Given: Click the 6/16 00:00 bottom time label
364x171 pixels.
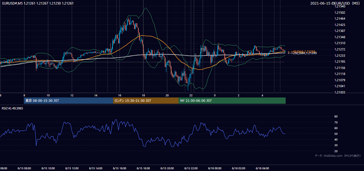Looking at the screenshot, I should tap(215, 168).
